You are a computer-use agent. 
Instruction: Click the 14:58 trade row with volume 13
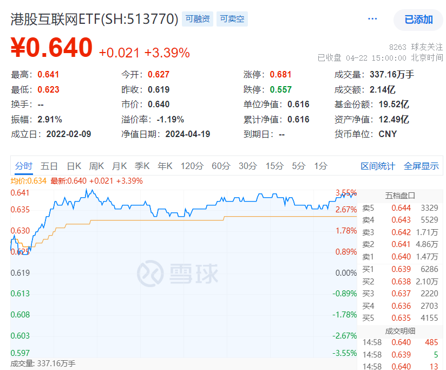point(400,366)
